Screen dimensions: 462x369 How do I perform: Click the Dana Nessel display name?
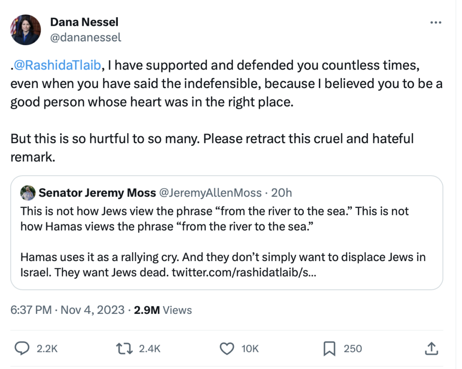tap(84, 22)
